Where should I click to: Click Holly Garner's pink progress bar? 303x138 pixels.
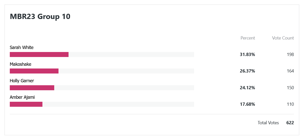pos(32,88)
